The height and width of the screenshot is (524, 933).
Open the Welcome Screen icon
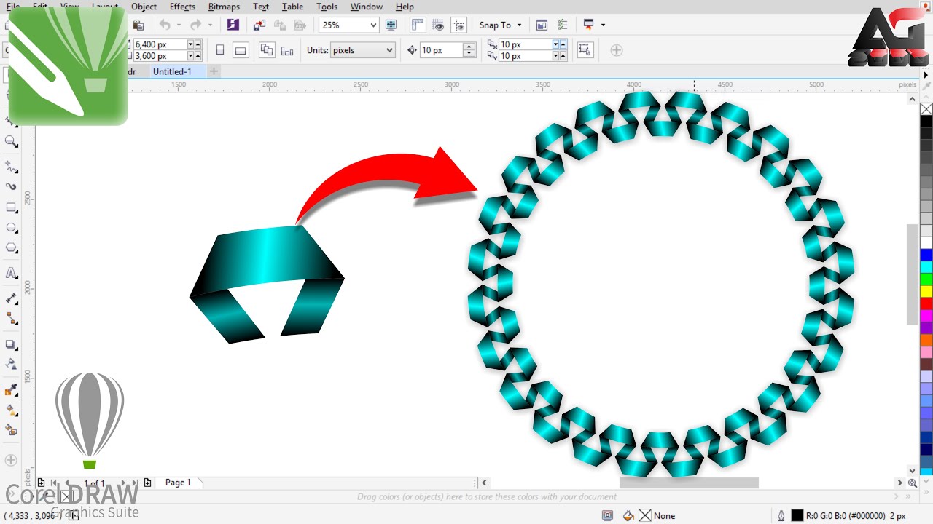pyautogui.click(x=542, y=25)
